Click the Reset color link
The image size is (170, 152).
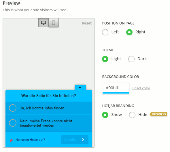(141, 88)
